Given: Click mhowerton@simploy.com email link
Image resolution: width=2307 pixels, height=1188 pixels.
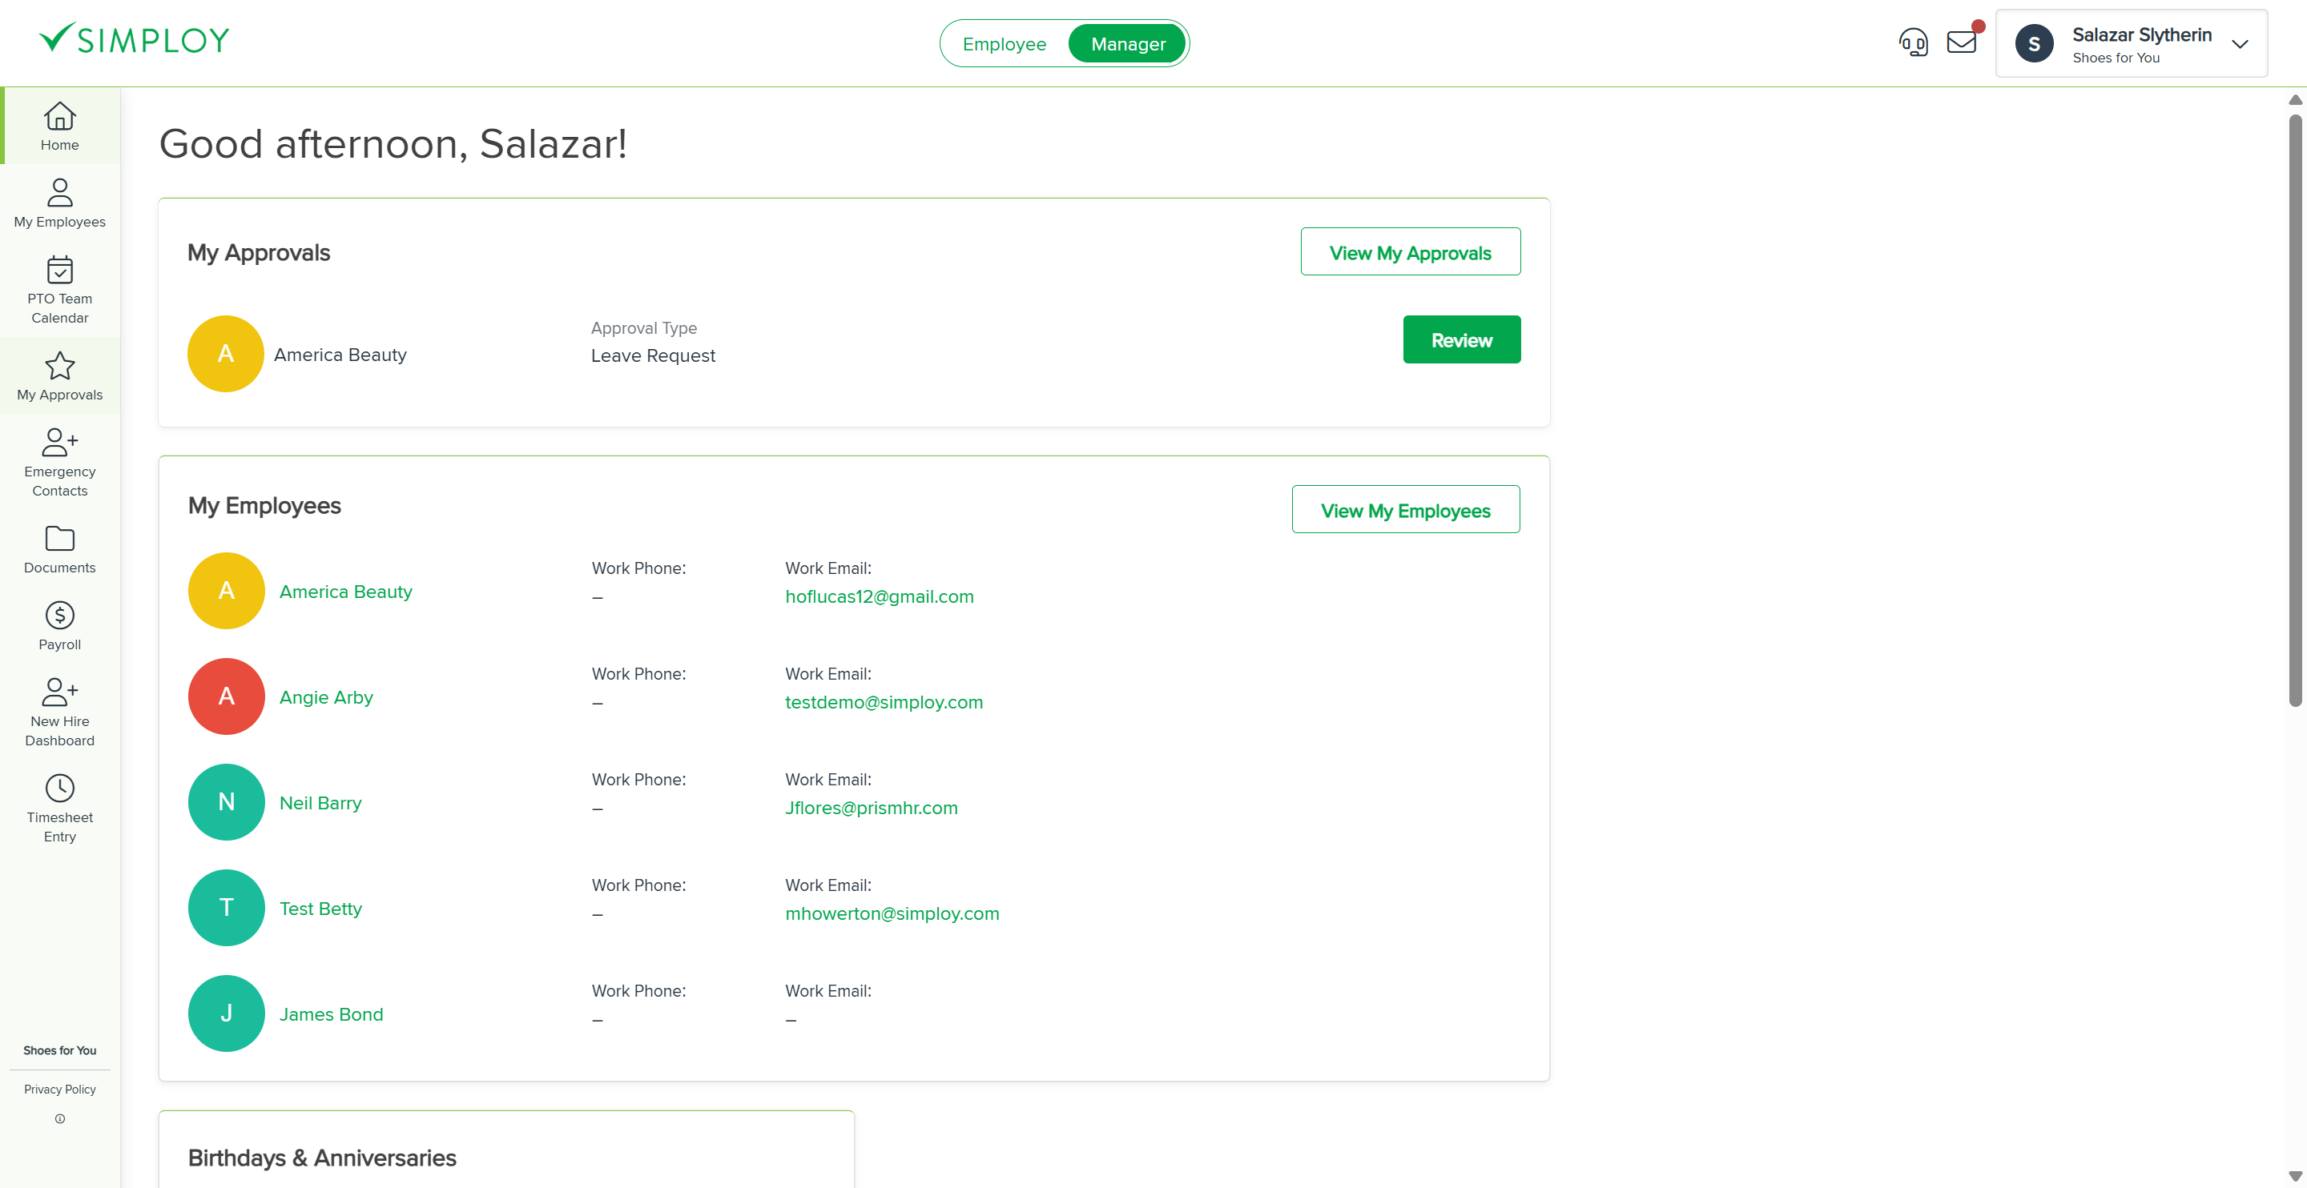Looking at the screenshot, I should [892, 913].
